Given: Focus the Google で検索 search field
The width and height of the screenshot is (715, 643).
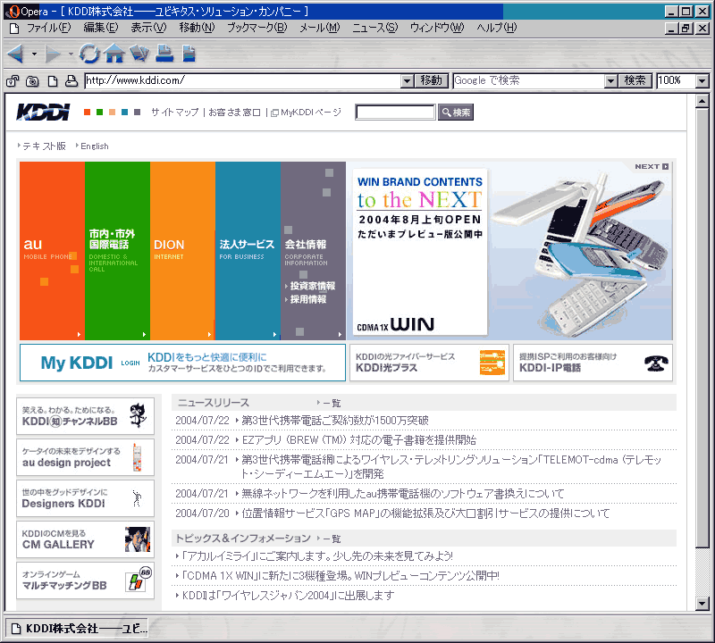Looking at the screenshot, I should tap(529, 81).
